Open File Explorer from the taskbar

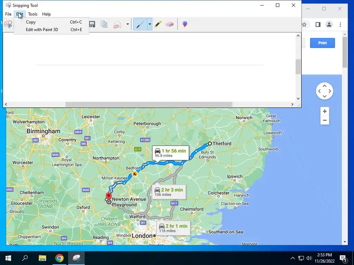click(42, 258)
